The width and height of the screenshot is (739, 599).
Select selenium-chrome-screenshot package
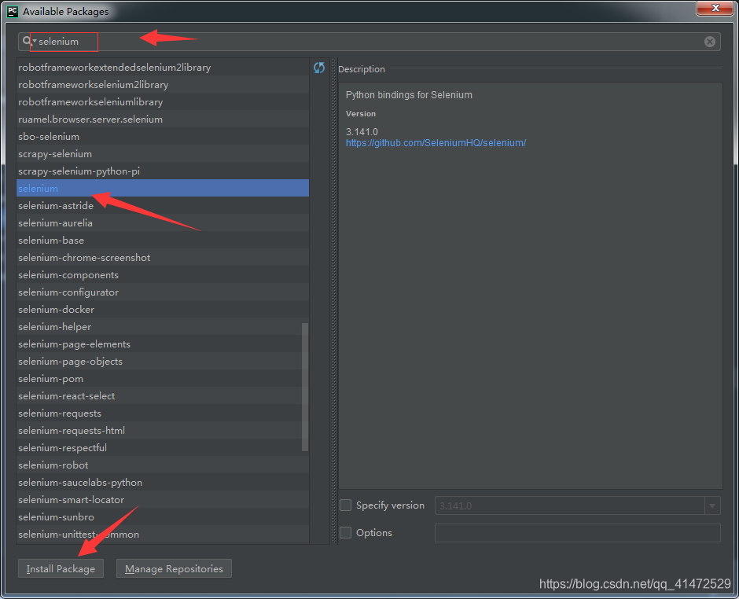coord(163,257)
